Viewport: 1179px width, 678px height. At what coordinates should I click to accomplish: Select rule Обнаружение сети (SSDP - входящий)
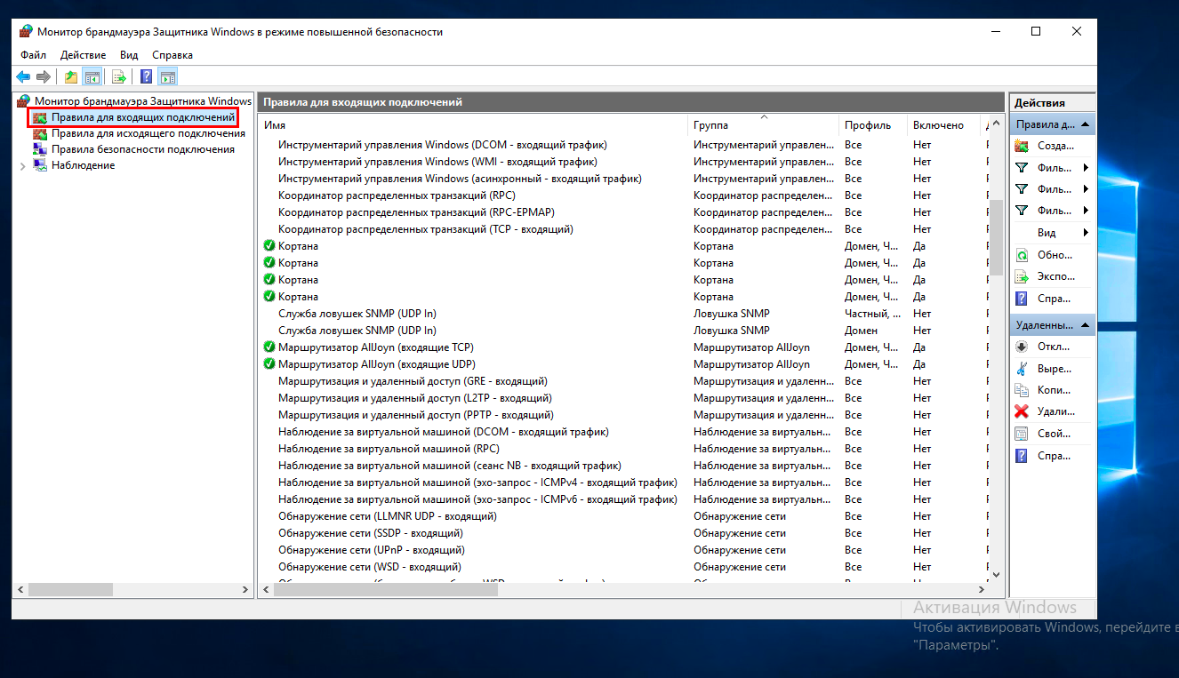click(370, 533)
